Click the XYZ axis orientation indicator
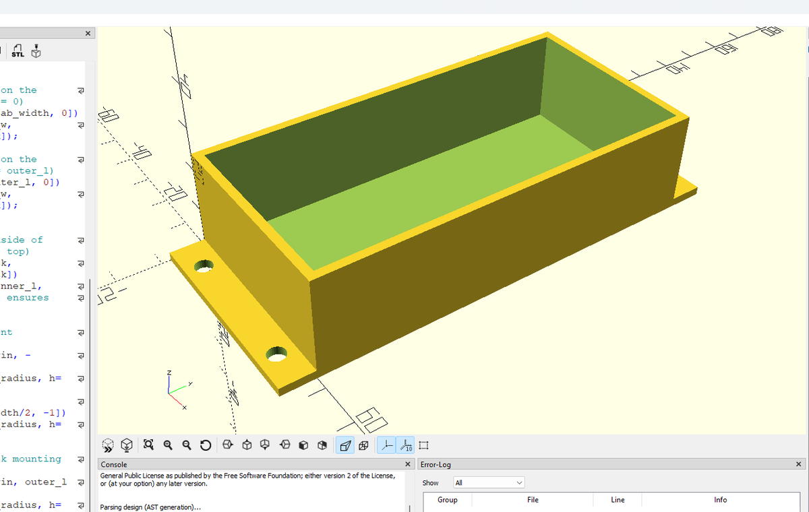This screenshot has height=512, width=809. pyautogui.click(x=179, y=389)
